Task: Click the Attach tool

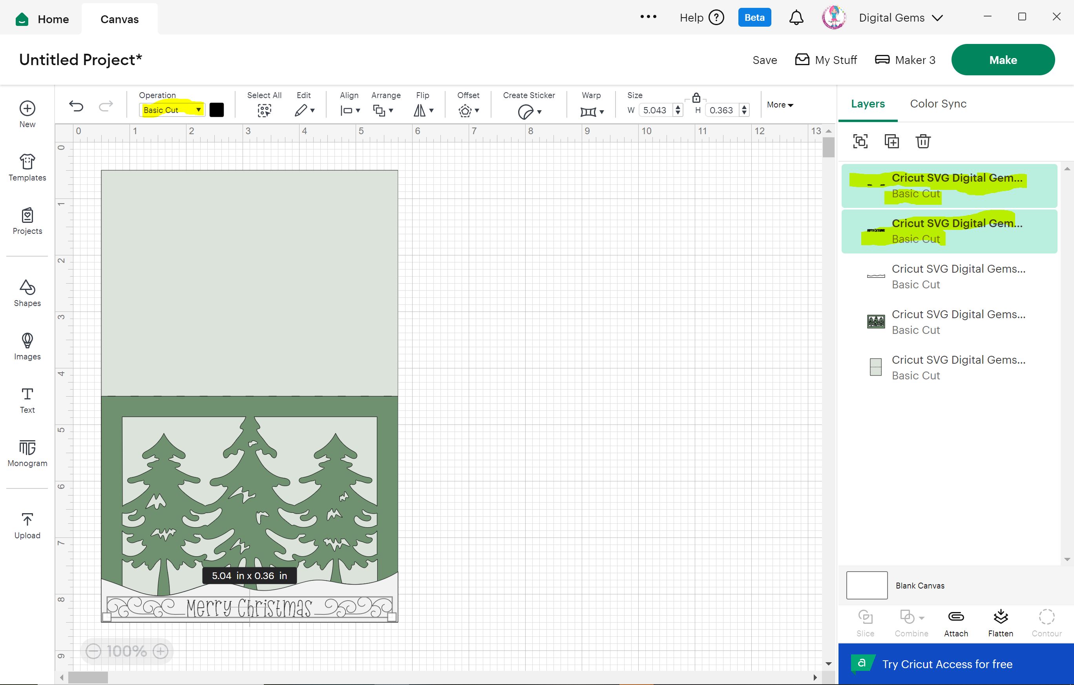Action: coord(956,622)
